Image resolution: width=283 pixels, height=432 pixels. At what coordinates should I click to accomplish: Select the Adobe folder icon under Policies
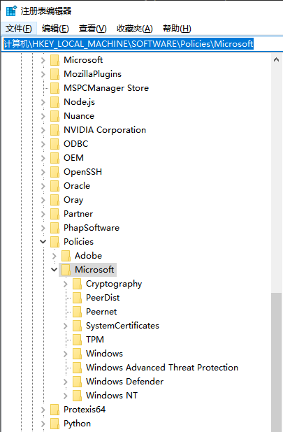[66, 256]
